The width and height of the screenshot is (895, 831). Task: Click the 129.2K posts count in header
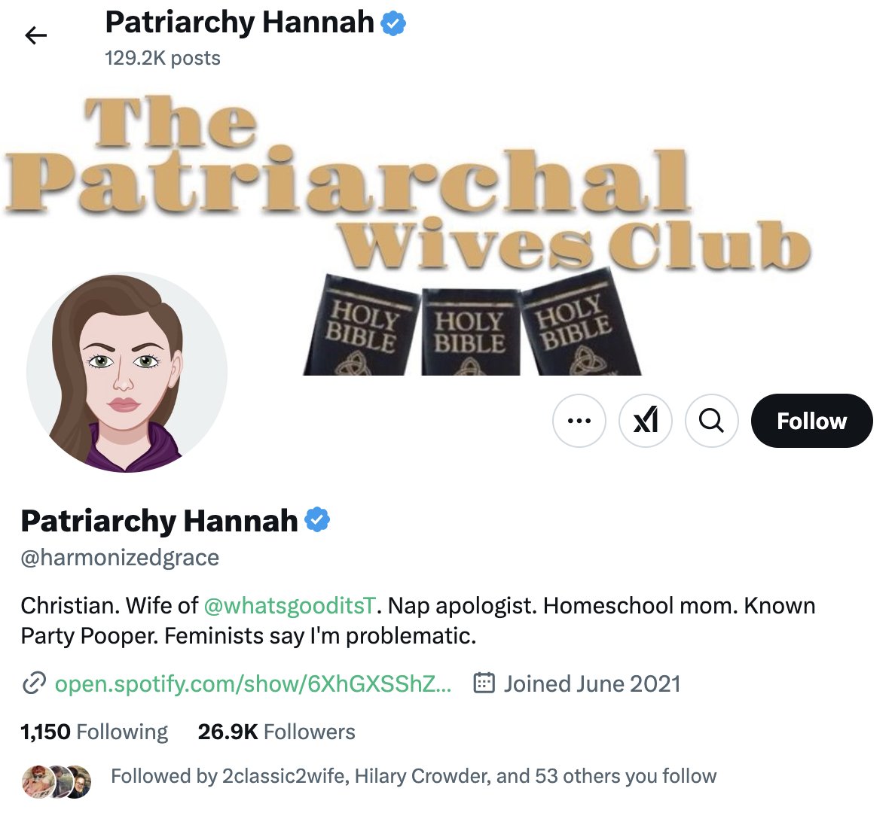pos(163,58)
